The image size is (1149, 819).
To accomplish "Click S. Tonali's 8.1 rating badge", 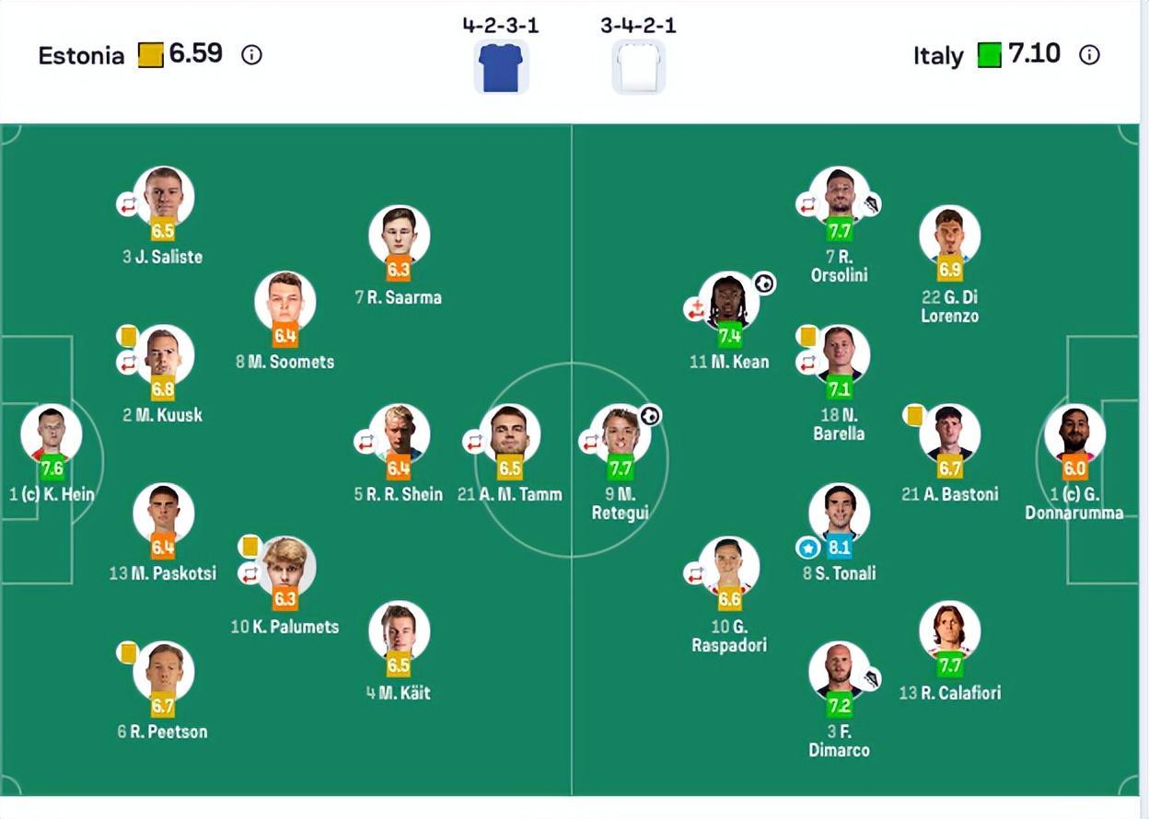I will (x=840, y=548).
